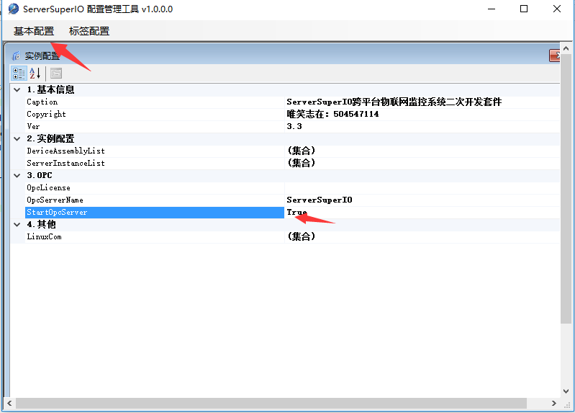Screen dimensions: 575x413
Task: Open the DeviceAssemblyList collection value
Action: point(422,151)
